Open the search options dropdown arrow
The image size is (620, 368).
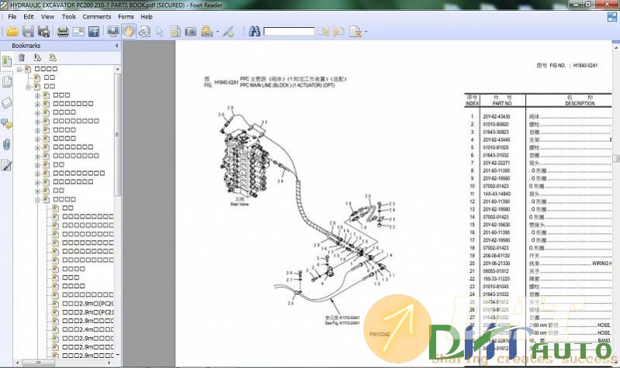click(365, 32)
